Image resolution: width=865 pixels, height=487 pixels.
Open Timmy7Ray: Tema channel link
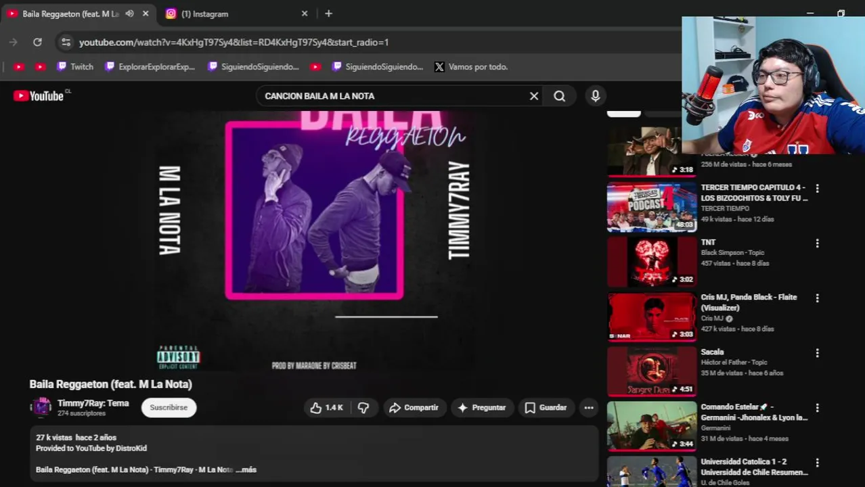(93, 403)
